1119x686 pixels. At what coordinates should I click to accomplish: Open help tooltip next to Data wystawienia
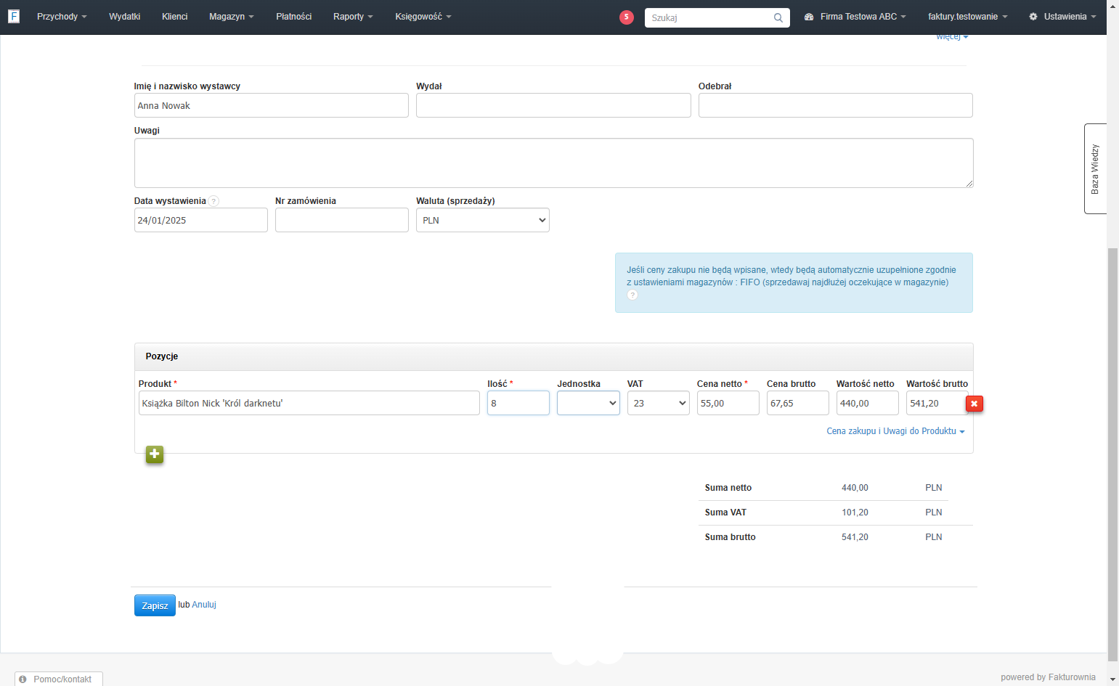click(214, 201)
